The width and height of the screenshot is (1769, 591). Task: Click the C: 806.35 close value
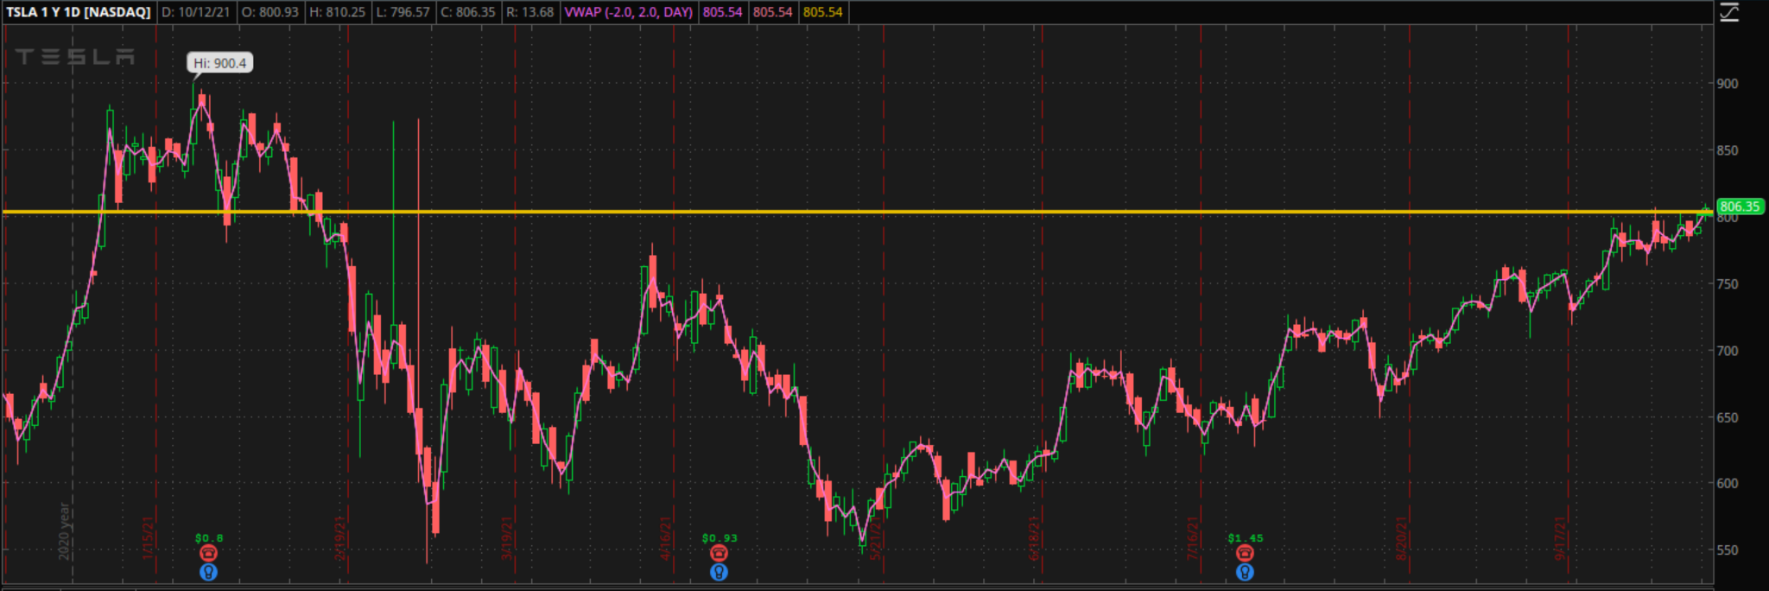point(468,12)
